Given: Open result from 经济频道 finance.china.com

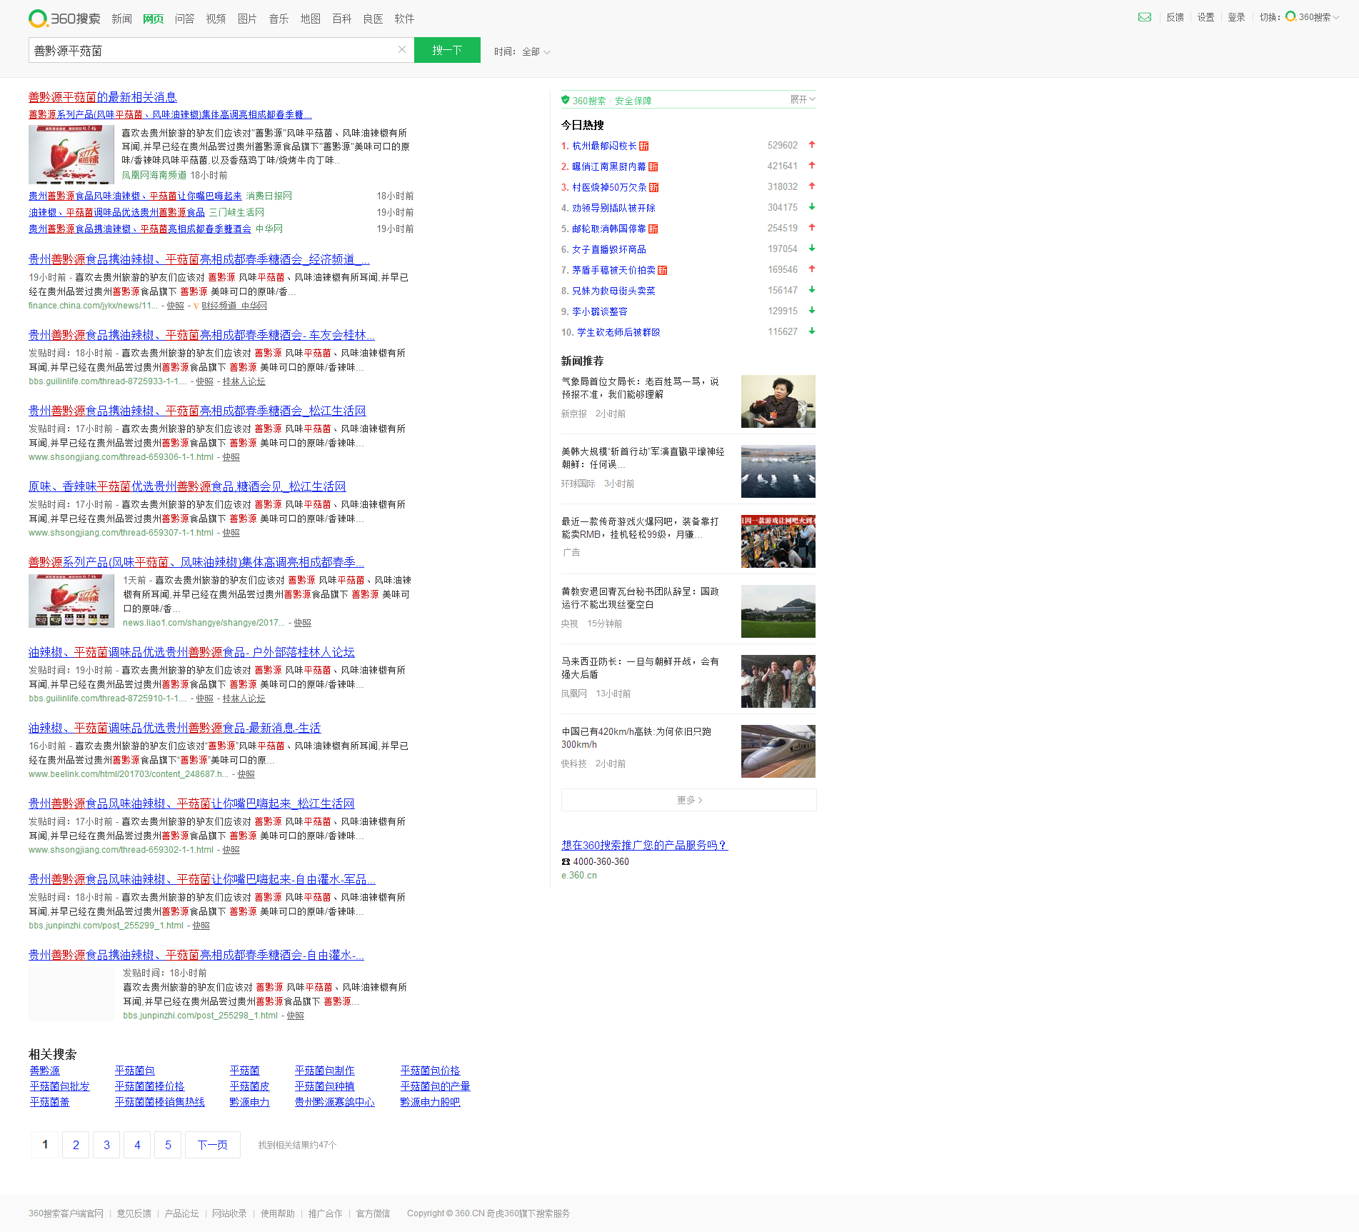Looking at the screenshot, I should tap(199, 259).
